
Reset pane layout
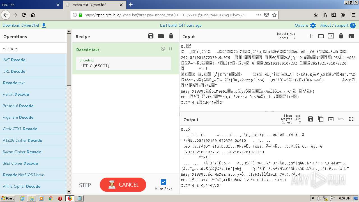pos(351,36)
